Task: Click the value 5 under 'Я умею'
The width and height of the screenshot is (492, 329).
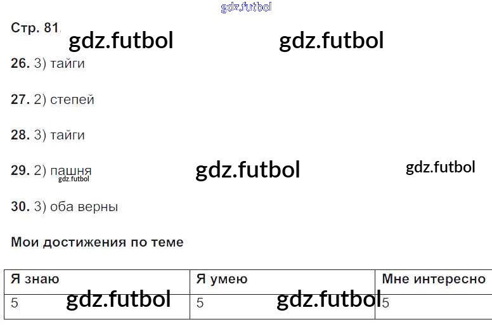Action: pyautogui.click(x=200, y=304)
